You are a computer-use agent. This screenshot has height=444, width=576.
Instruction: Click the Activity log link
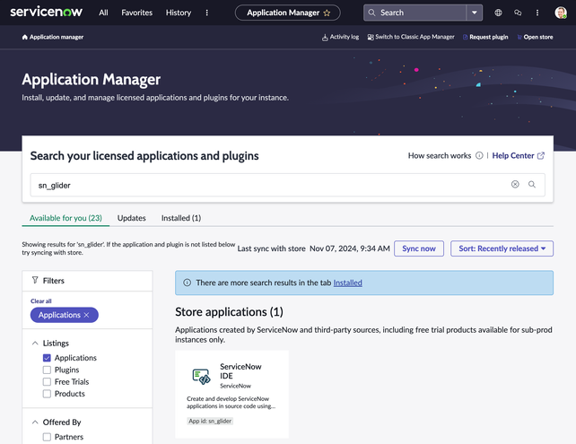click(x=345, y=37)
